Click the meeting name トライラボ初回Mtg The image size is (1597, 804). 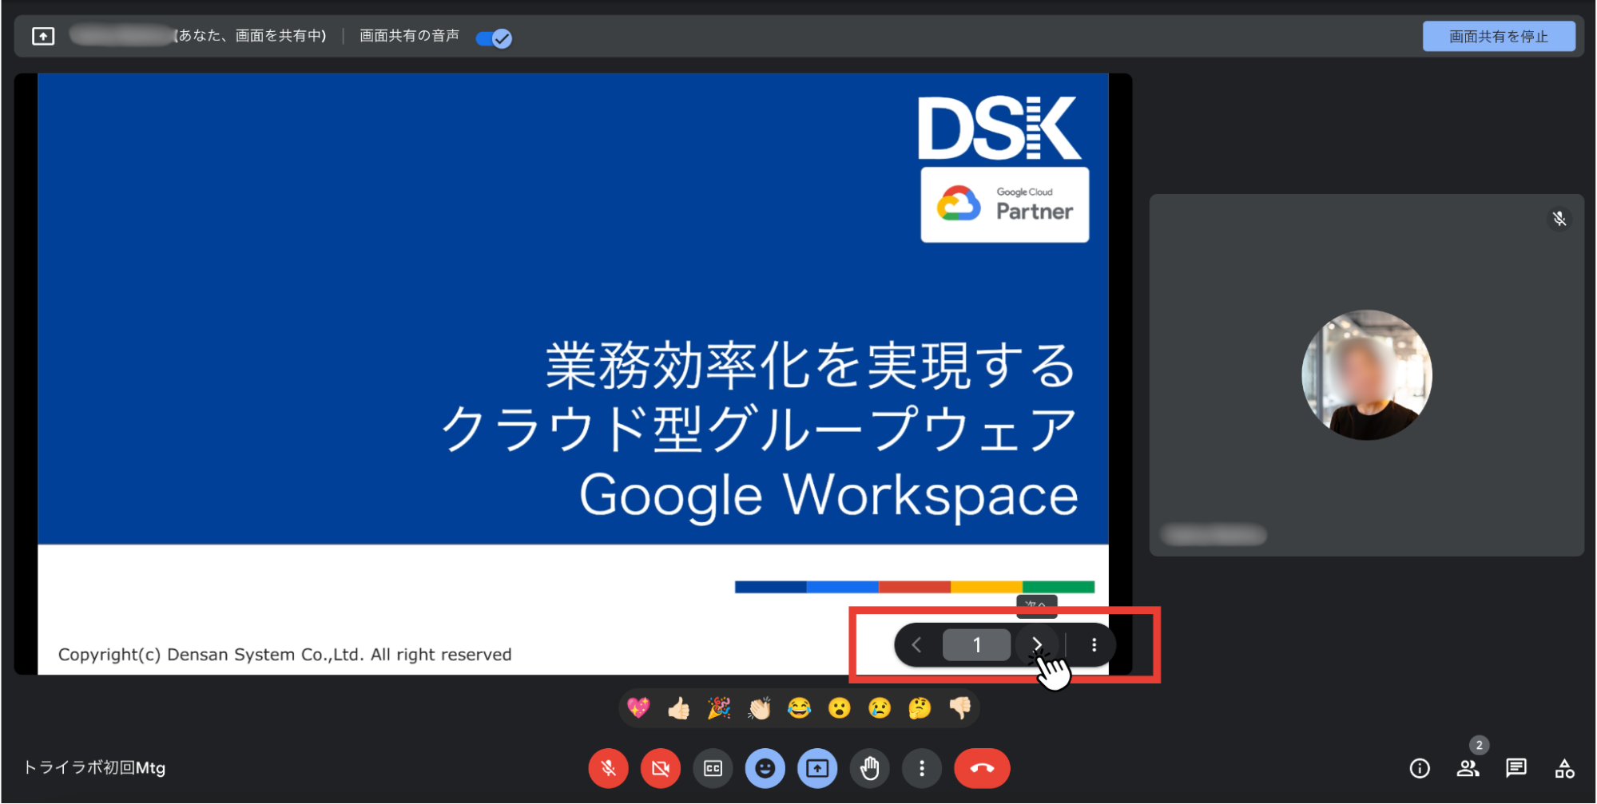(94, 768)
